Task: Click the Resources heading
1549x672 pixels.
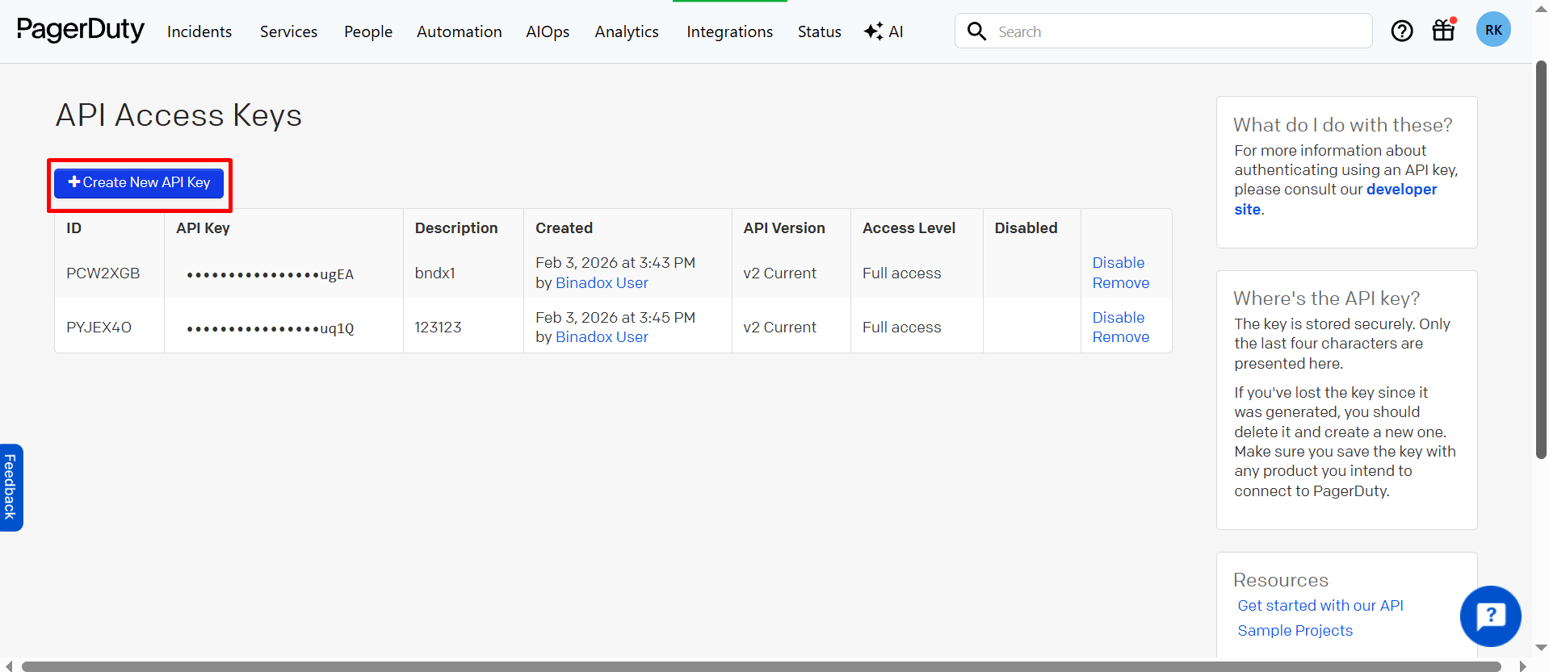Action: pos(1280,580)
